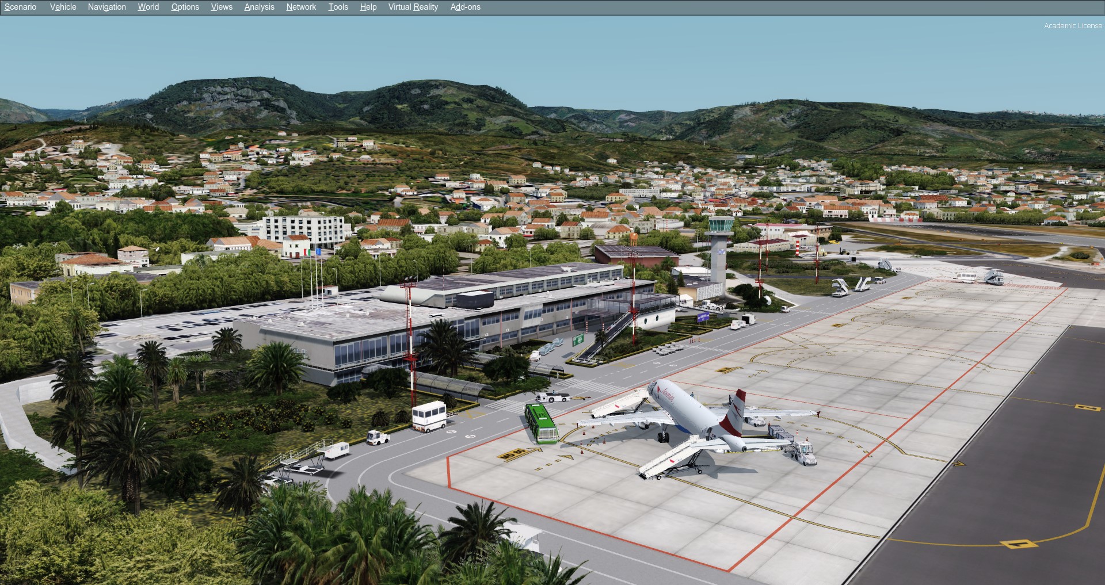
Task: Open the Navigation menu
Action: pyautogui.click(x=107, y=7)
